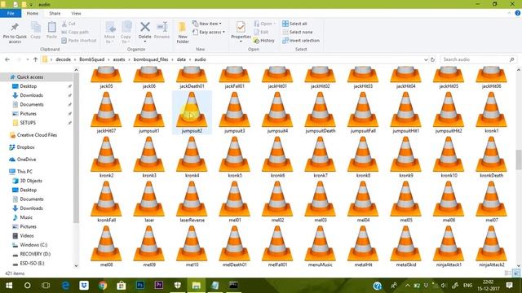The image size is (522, 293).
Task: Select the Windows (C:) drive
Action: point(33,245)
